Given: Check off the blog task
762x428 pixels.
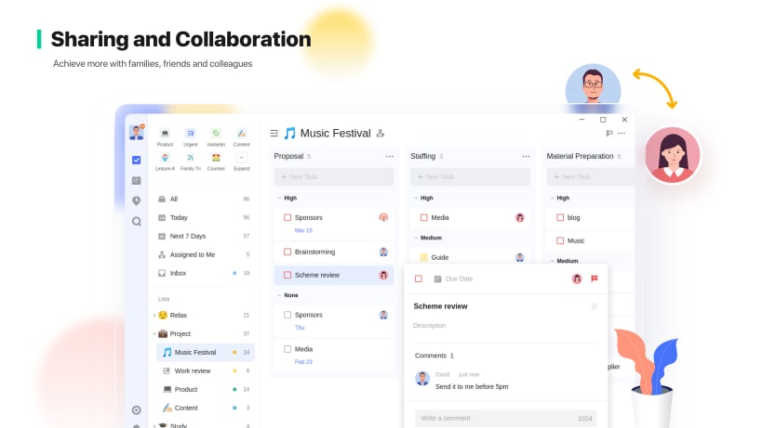Looking at the screenshot, I should coord(560,217).
